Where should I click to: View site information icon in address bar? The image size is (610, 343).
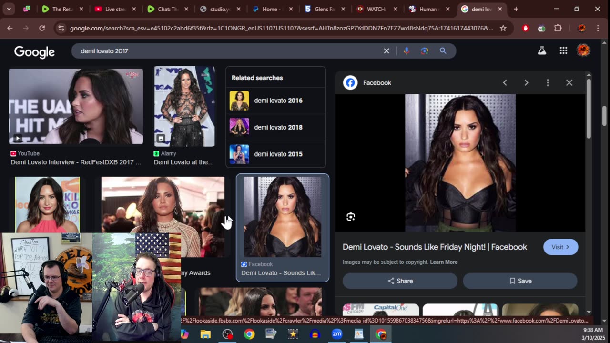point(61,28)
